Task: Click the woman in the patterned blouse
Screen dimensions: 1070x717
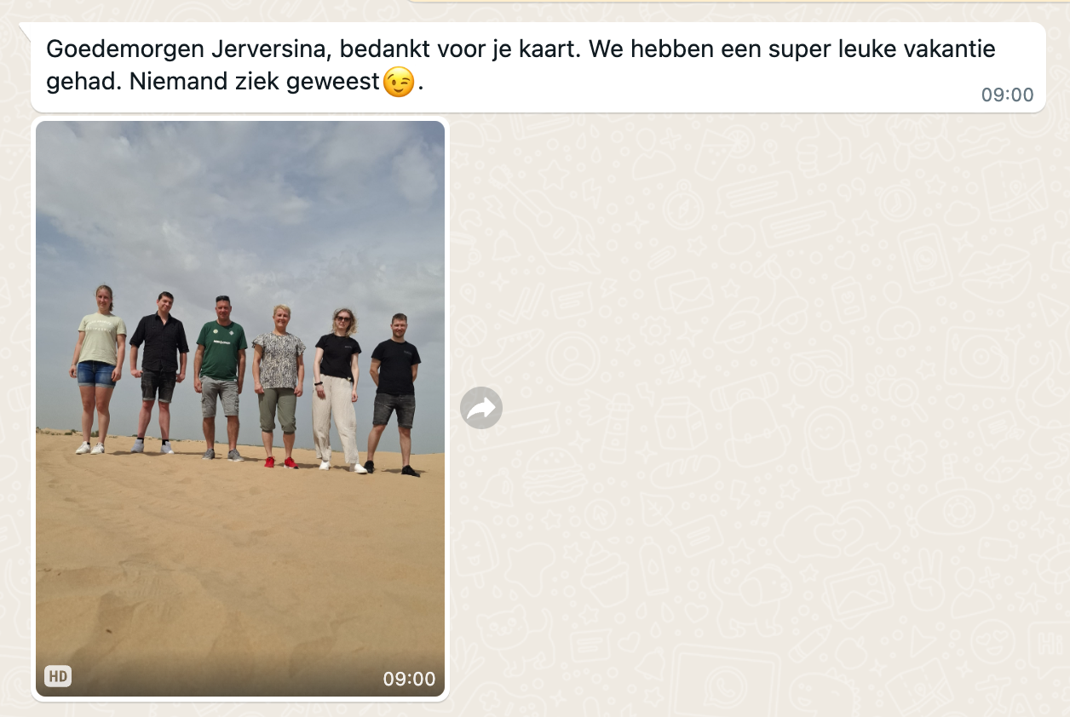Action: point(279,385)
